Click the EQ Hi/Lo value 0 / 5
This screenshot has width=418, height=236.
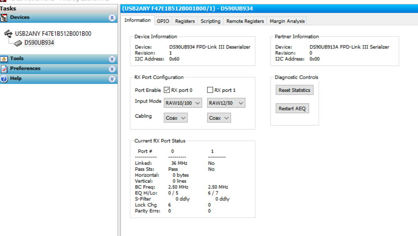pos(173,193)
